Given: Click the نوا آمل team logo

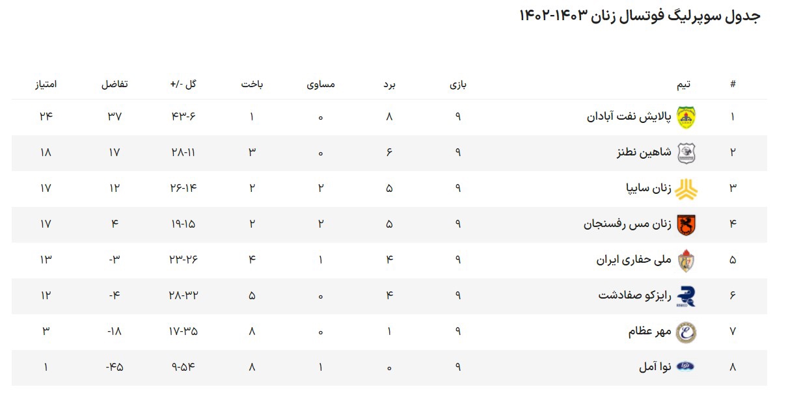Looking at the screenshot, I should click(x=686, y=367).
